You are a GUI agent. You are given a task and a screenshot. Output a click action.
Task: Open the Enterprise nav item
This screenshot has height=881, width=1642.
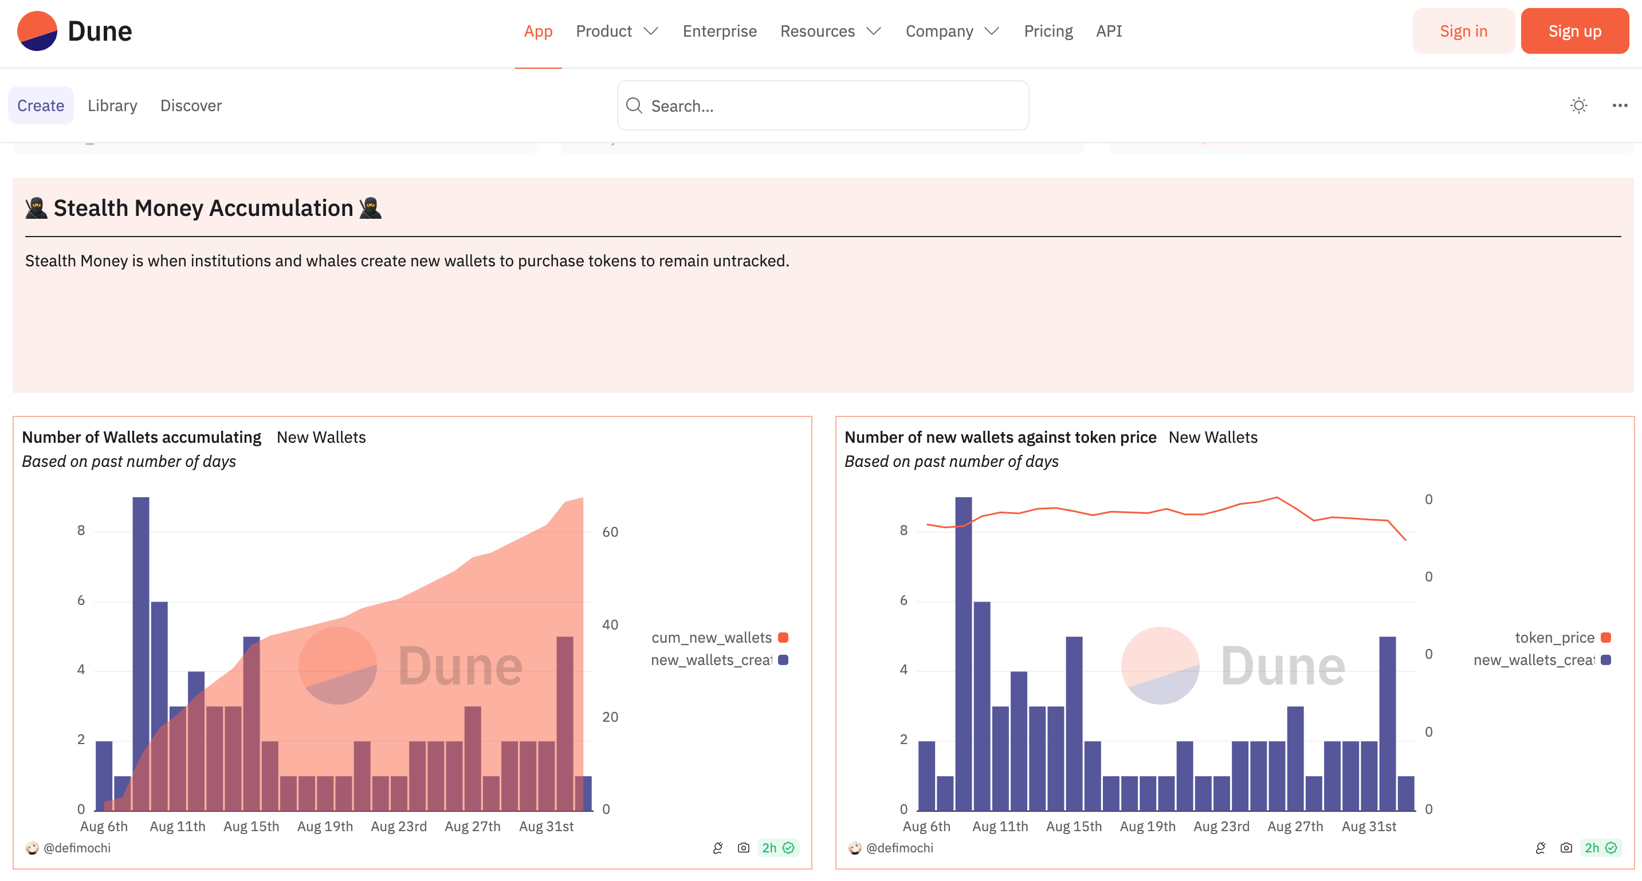pos(720,30)
